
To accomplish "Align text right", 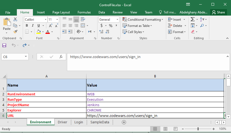I will [x=76, y=26].
